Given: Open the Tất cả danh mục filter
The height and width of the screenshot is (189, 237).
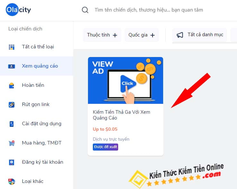Looking at the screenshot, I should [x=199, y=35].
